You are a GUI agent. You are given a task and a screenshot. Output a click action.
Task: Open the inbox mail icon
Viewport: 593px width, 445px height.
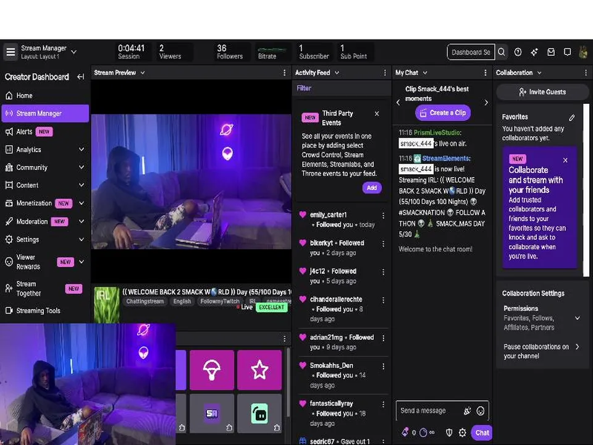coord(550,52)
